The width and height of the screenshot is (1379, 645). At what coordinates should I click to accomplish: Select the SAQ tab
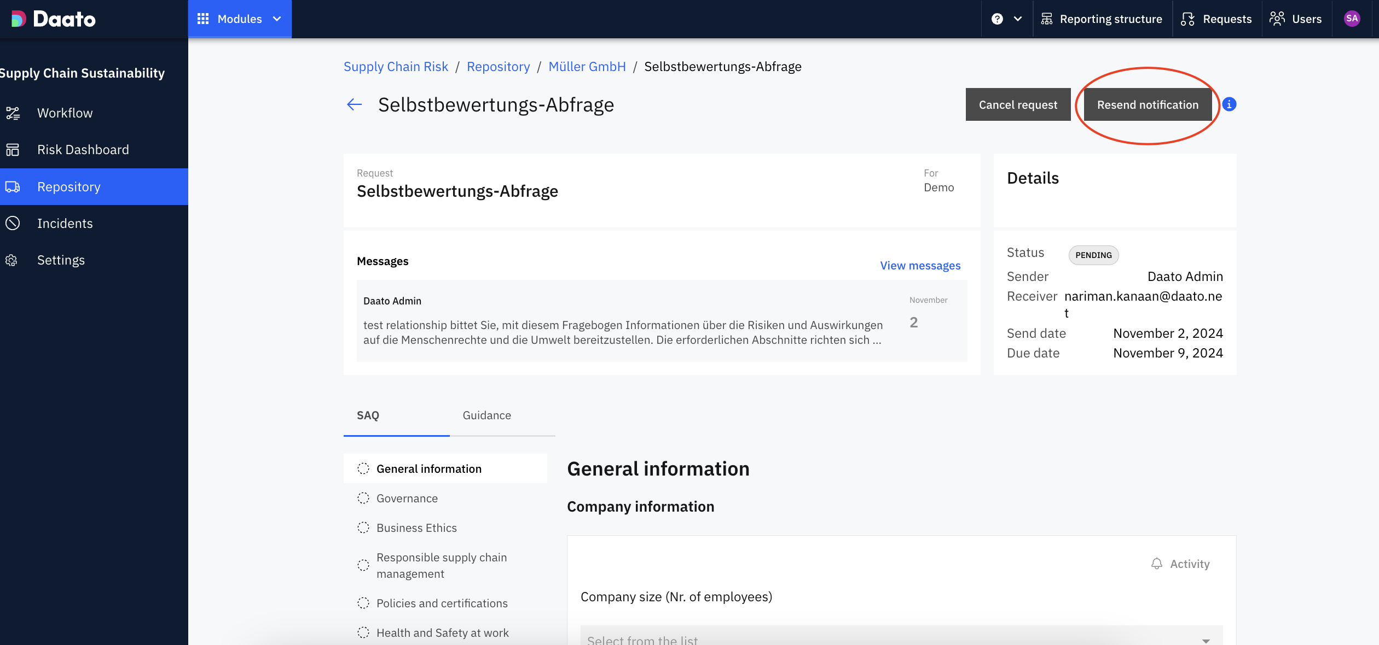click(368, 415)
